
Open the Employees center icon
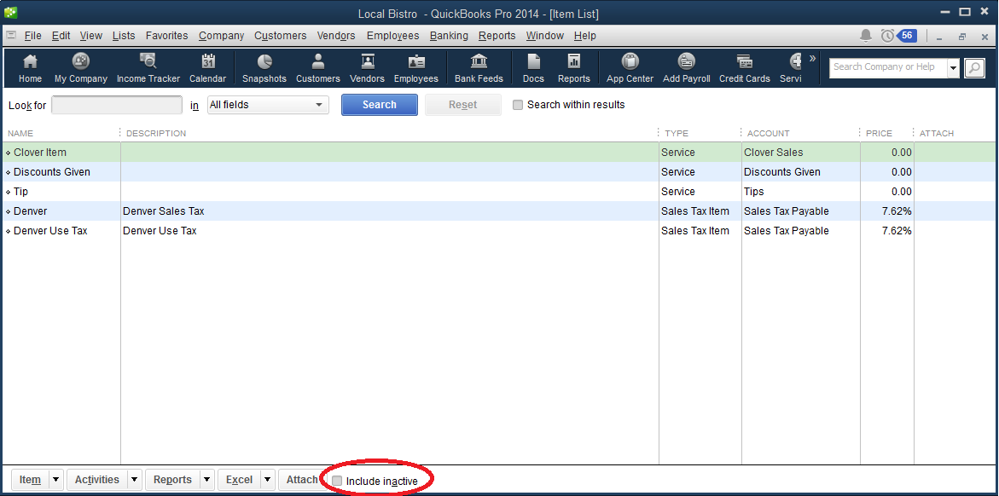coord(416,68)
